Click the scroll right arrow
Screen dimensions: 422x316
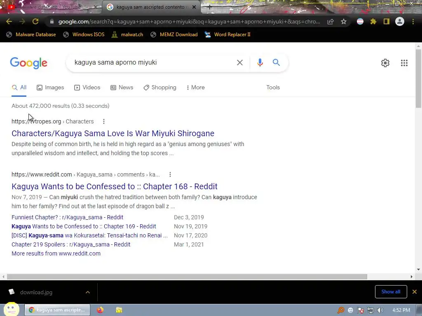411,277
